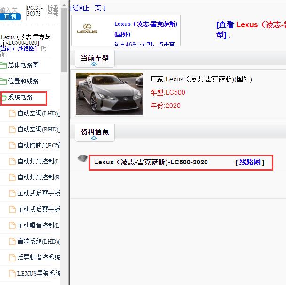Click file icon beside 后导轨监控系统
Image resolution: width=286 pixels, height=285 pixels.
[12, 258]
